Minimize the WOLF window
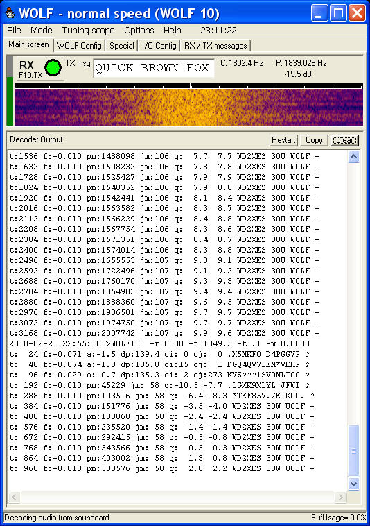 point(319,13)
